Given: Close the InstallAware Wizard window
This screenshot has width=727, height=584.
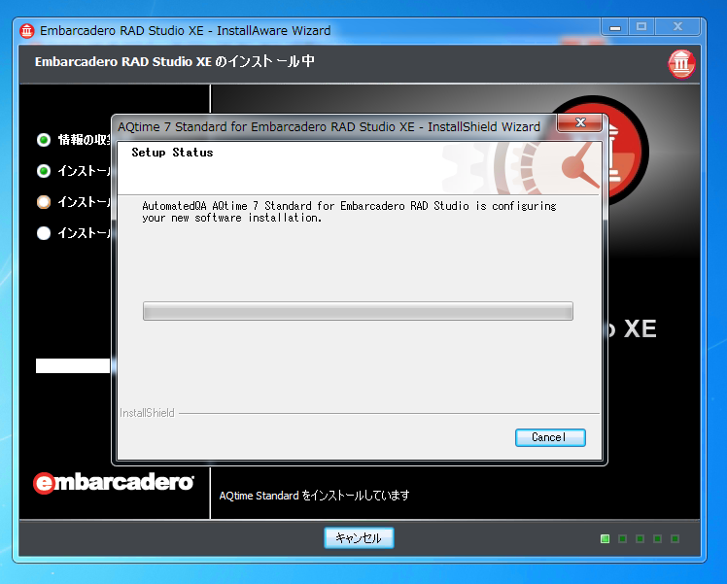Looking at the screenshot, I should click(x=677, y=27).
